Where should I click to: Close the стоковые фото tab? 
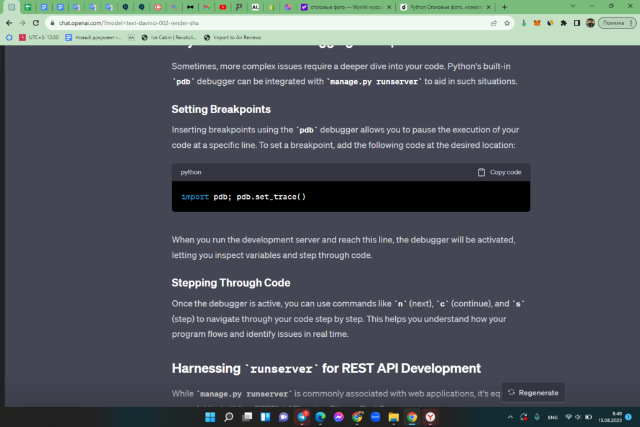(388, 7)
